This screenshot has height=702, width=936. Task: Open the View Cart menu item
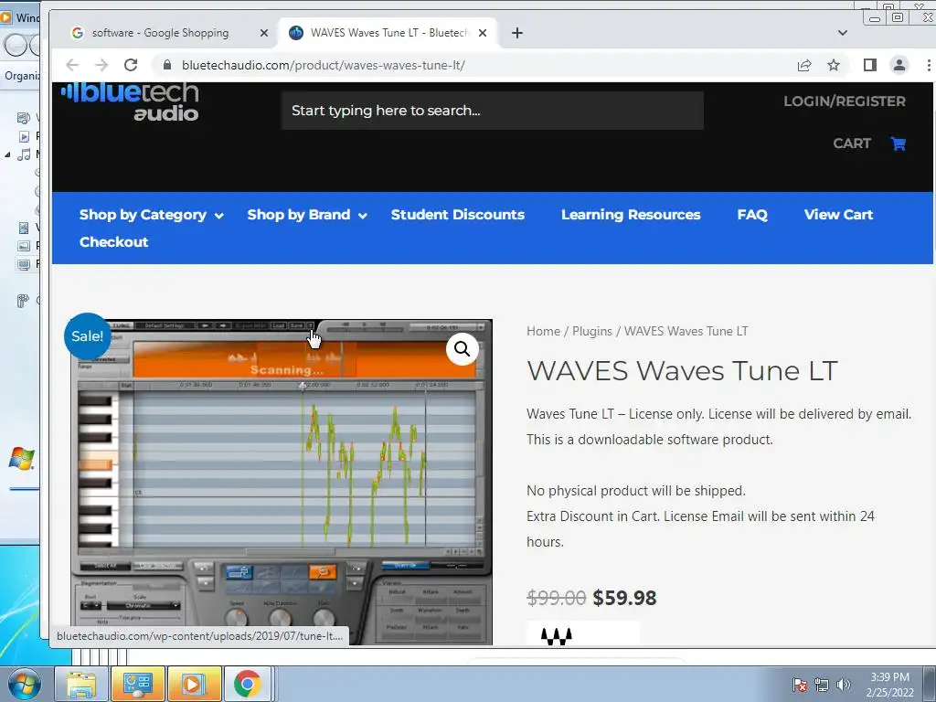pos(838,215)
